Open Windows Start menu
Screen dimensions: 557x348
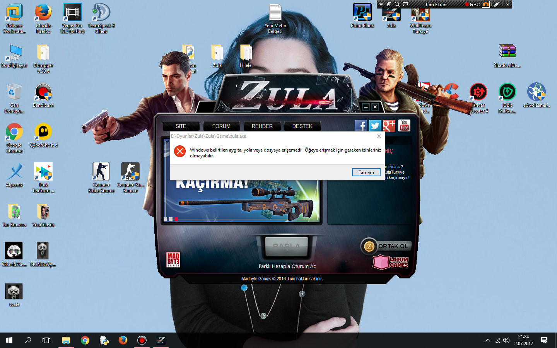tap(9, 340)
